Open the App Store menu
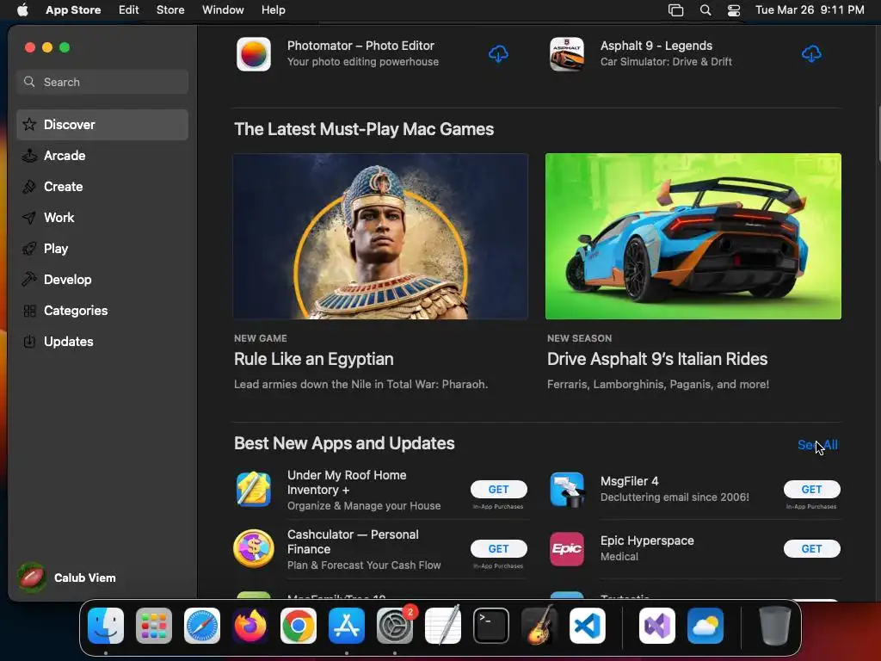This screenshot has width=881, height=661. coord(73,10)
